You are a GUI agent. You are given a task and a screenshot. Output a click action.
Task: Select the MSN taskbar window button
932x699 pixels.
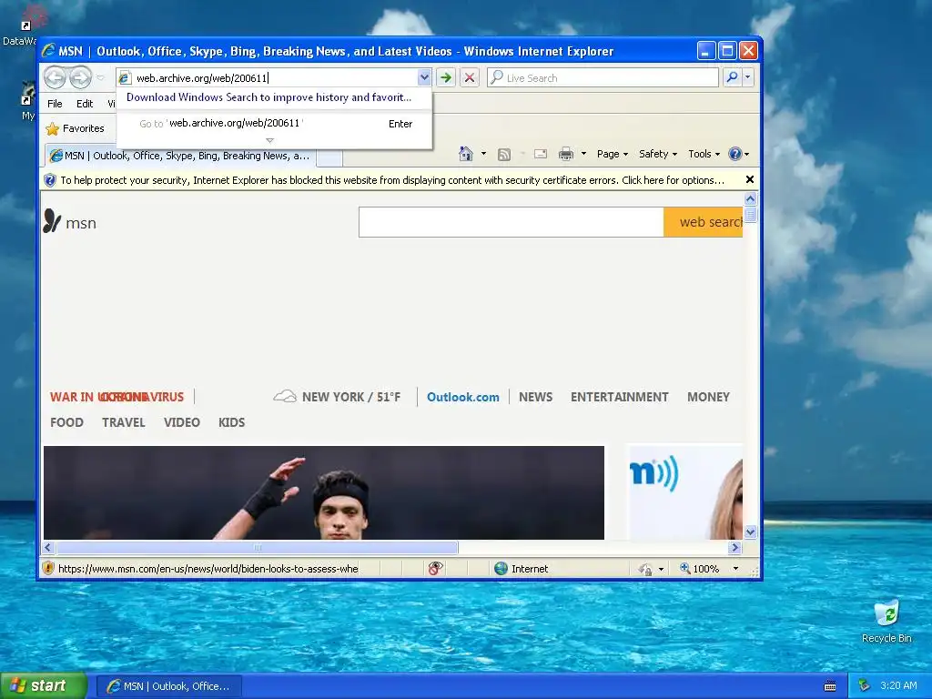[x=169, y=686]
